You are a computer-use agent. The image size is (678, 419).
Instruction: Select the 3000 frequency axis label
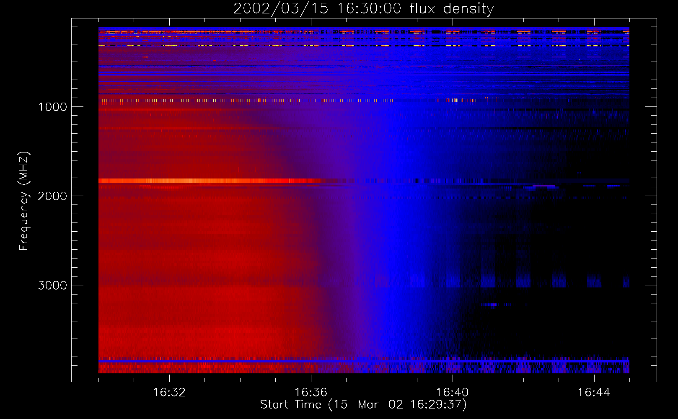click(x=52, y=285)
